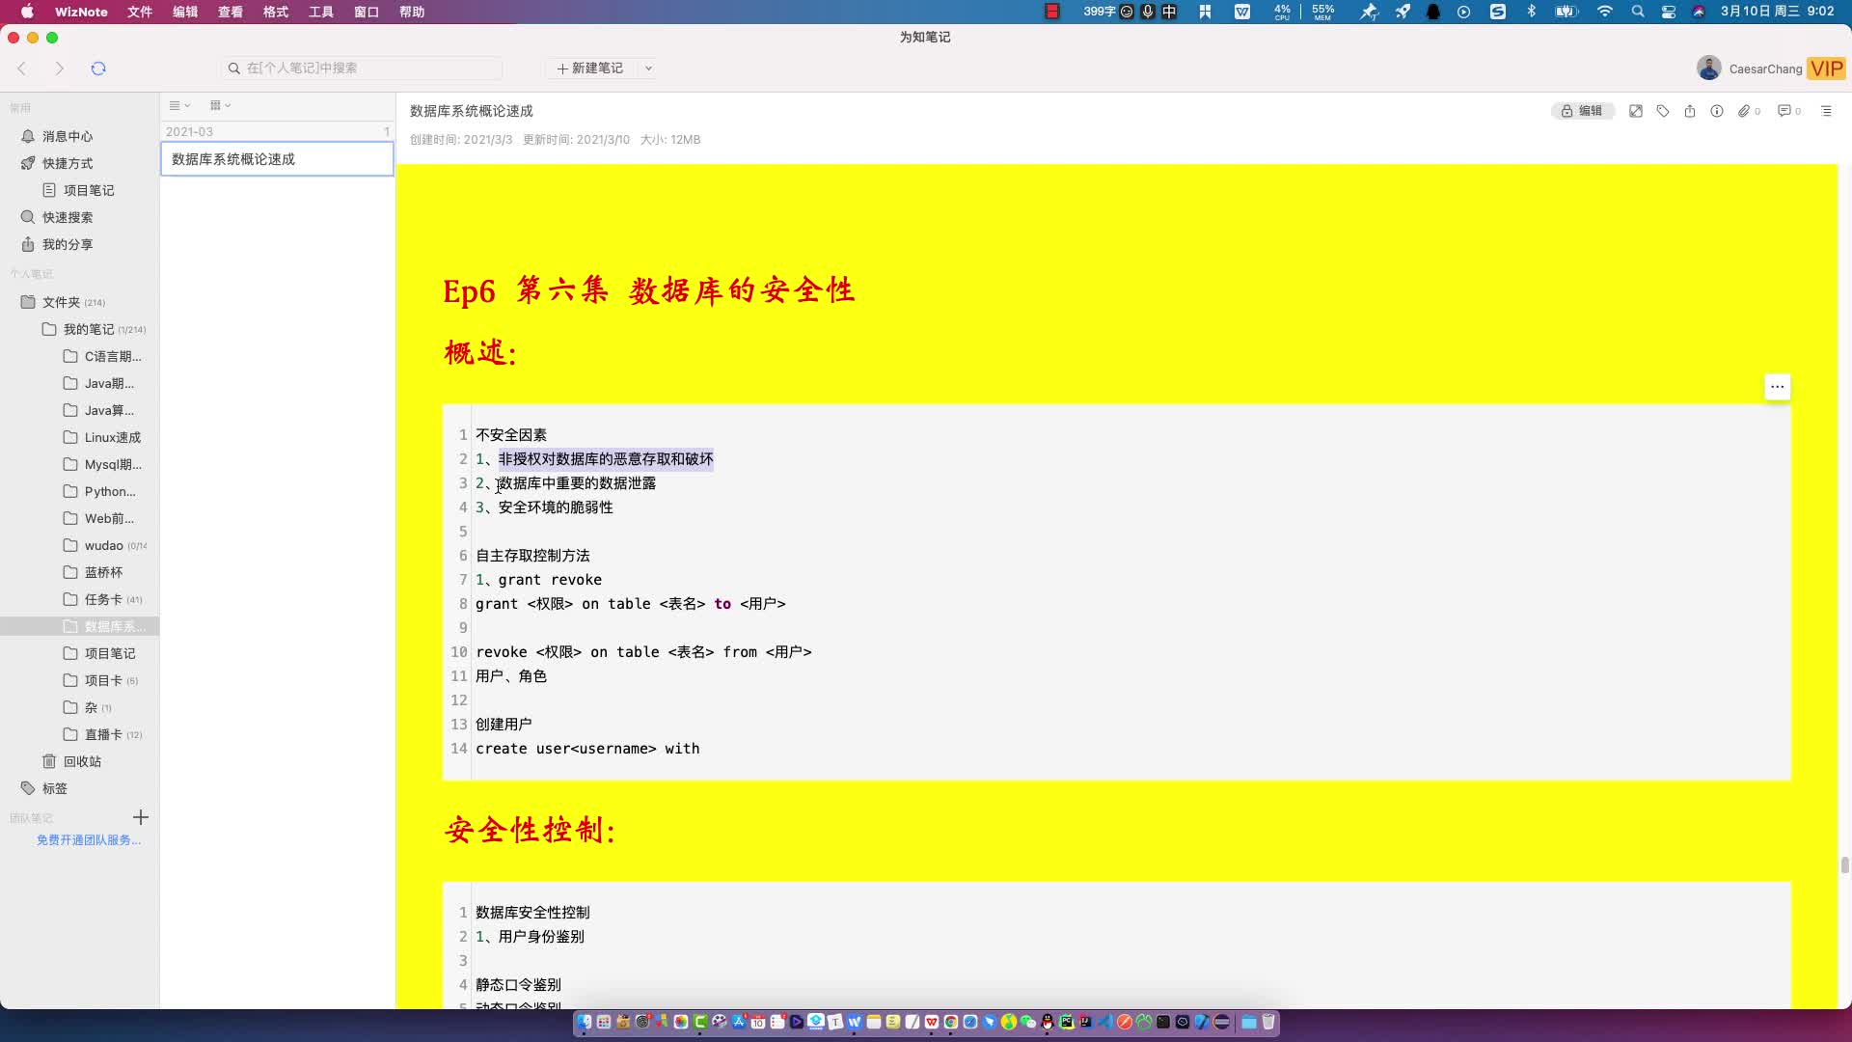Click the share note icon

point(1690,111)
